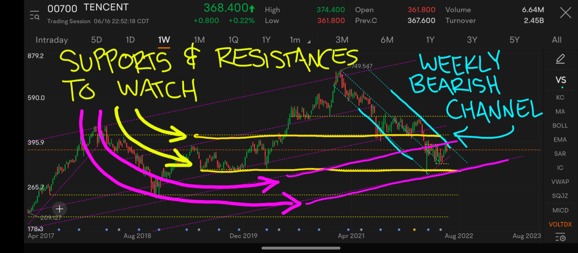Set chart range to All

(557, 39)
